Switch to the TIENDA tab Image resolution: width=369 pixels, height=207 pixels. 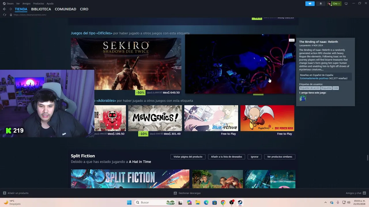(x=21, y=9)
